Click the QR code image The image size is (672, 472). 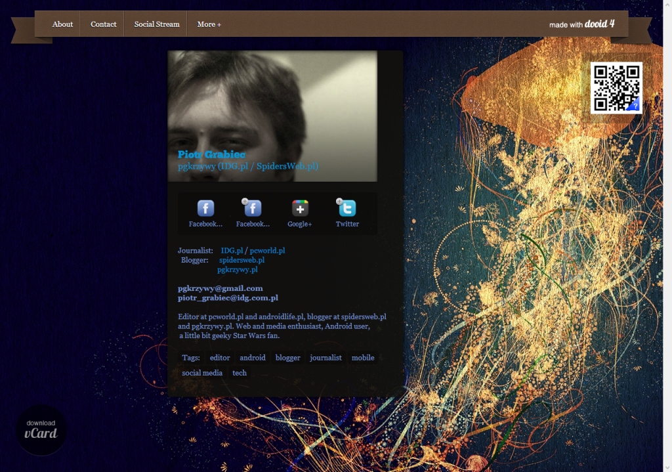point(616,88)
